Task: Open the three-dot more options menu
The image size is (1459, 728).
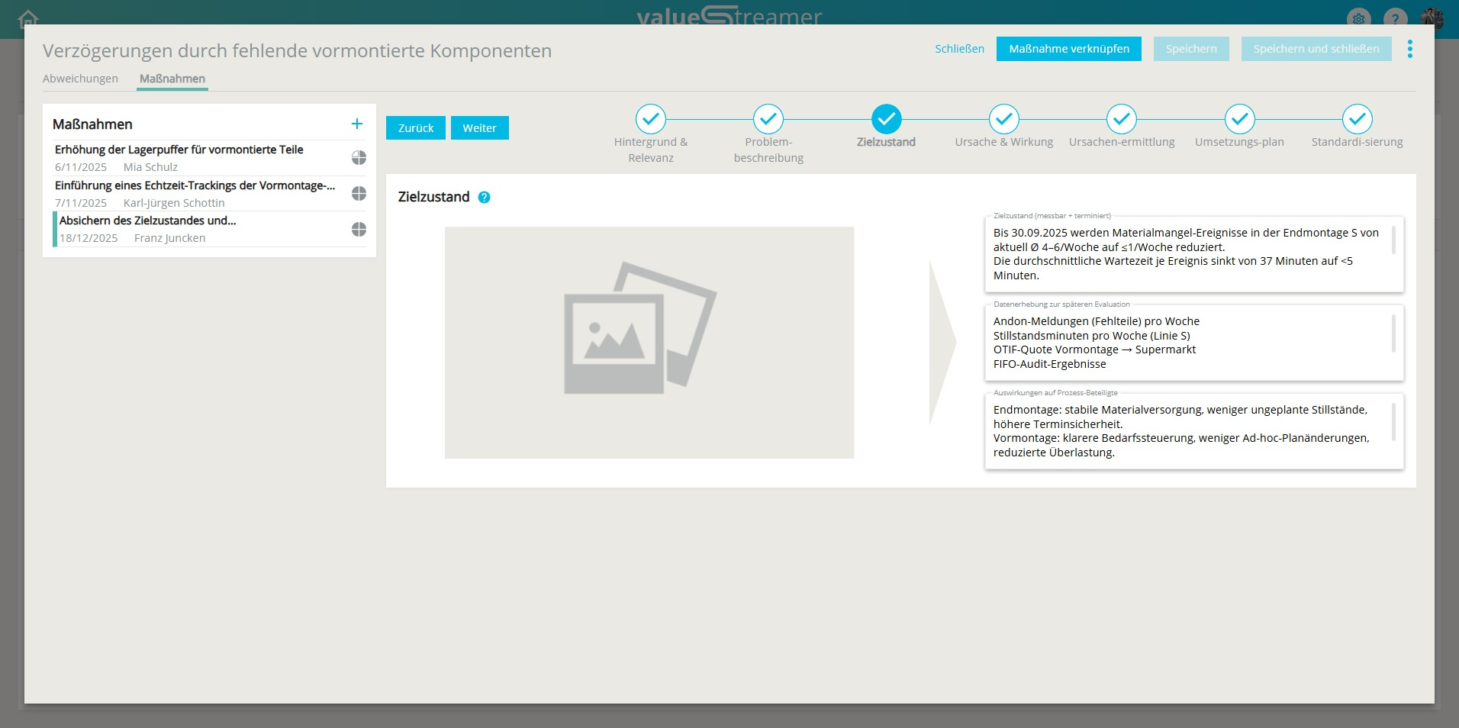Action: [1409, 49]
